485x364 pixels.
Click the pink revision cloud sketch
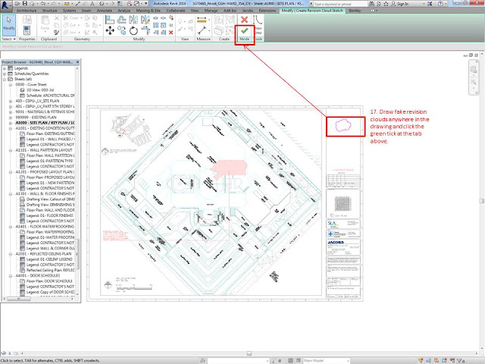(x=343, y=125)
